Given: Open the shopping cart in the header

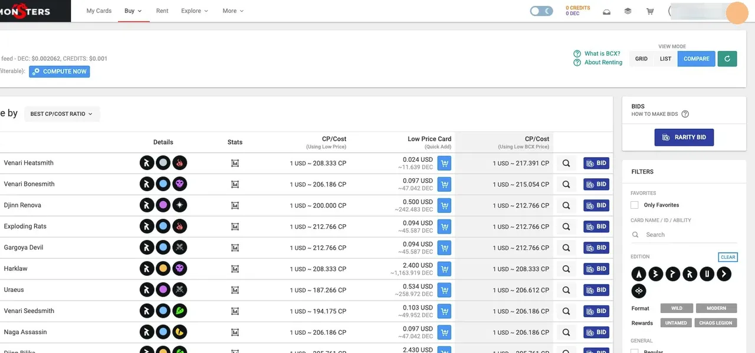Looking at the screenshot, I should point(650,11).
